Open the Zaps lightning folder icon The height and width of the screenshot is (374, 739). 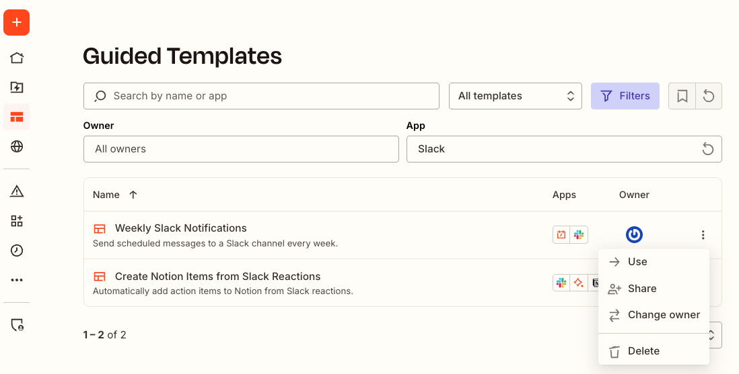[x=17, y=87]
